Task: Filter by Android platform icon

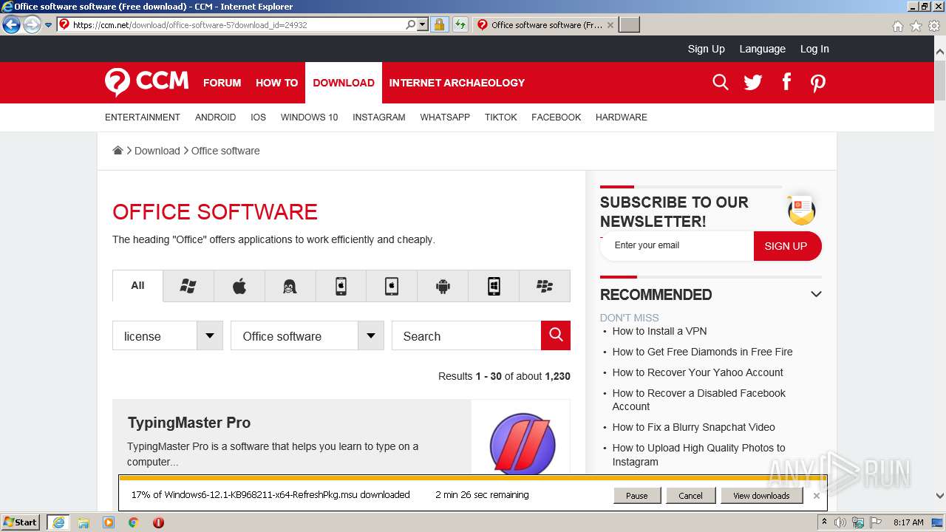Action: tap(443, 286)
